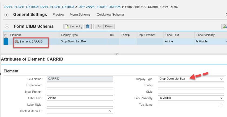227x117 pixels.
Task: Click the window icon at the top right edge
Action: click(x=226, y=15)
